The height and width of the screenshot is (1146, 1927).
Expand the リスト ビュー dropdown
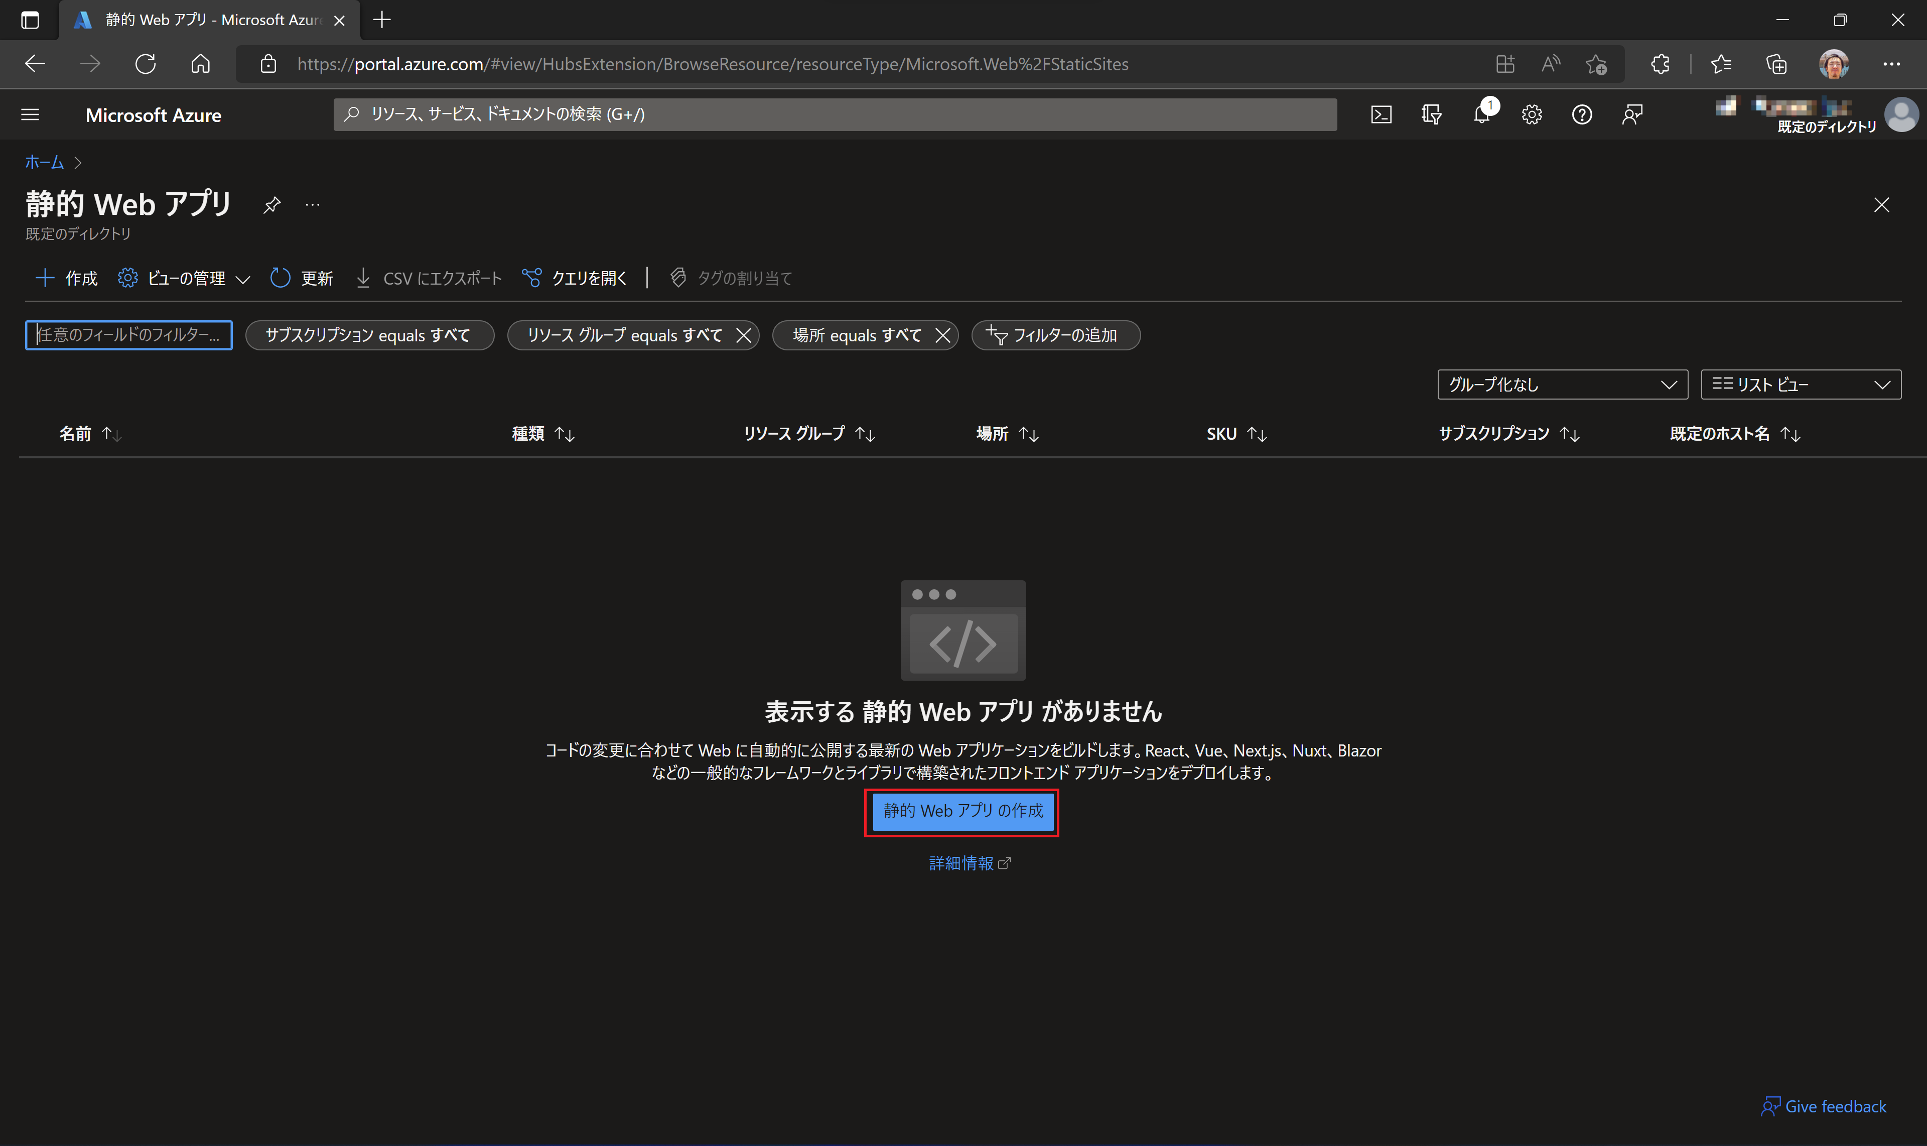point(1801,385)
